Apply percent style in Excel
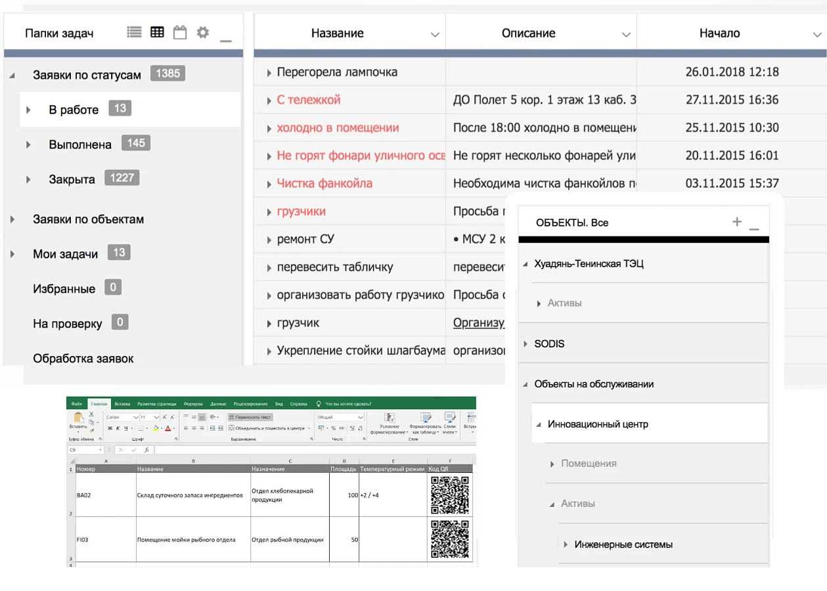This screenshot has width=827, height=591. 334,428
